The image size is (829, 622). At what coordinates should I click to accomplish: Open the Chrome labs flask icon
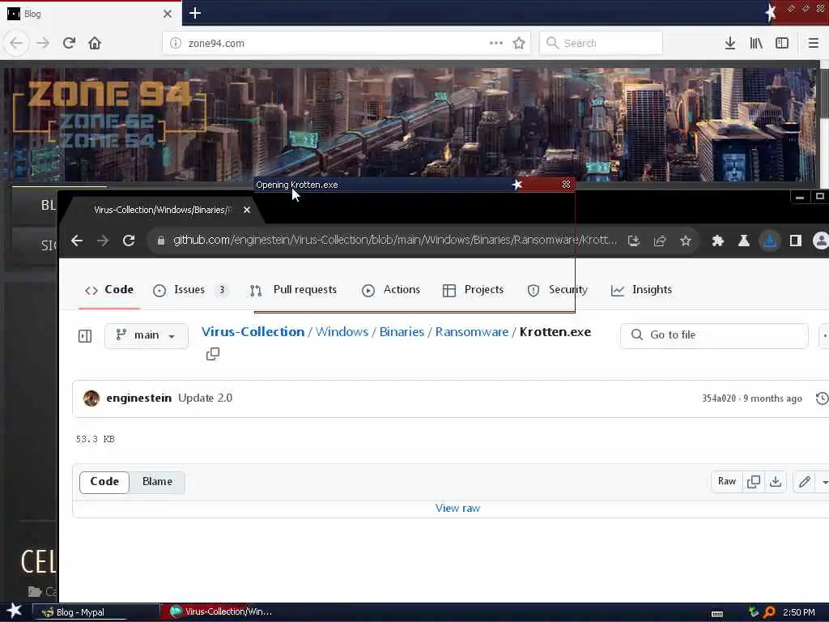[x=744, y=241]
